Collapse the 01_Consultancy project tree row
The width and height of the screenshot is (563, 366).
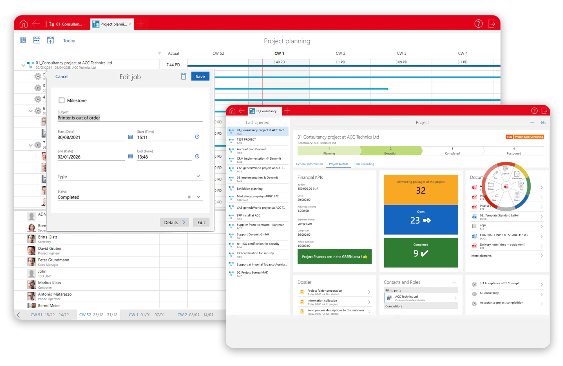23,65
